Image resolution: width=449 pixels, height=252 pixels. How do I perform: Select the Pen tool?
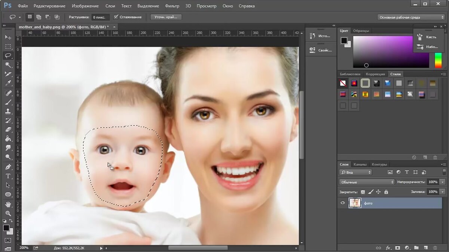click(x=8, y=167)
